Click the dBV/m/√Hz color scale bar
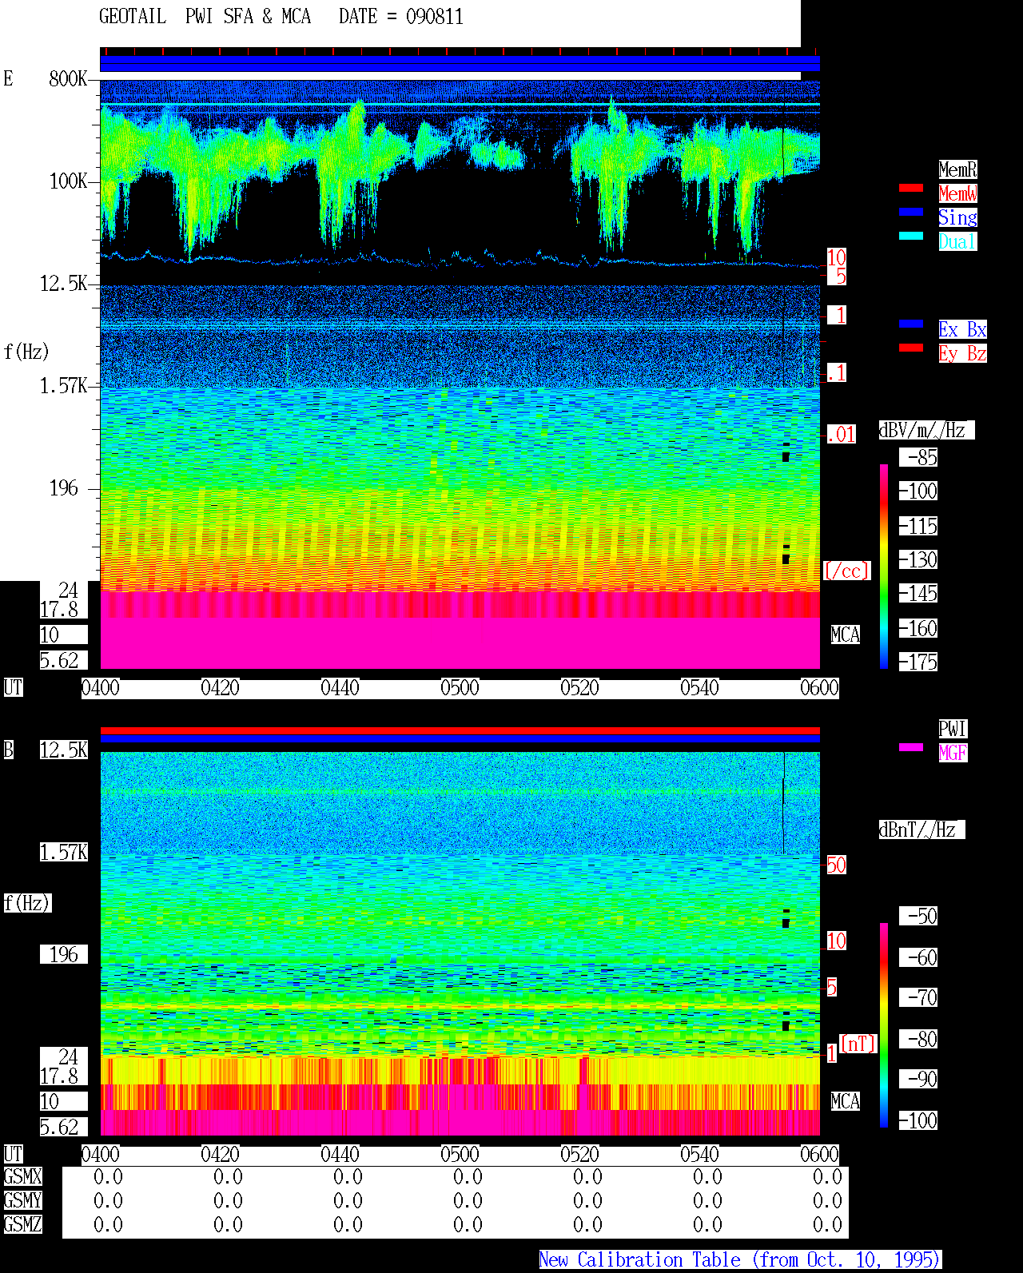Viewport: 1023px width, 1273px height. tap(884, 566)
